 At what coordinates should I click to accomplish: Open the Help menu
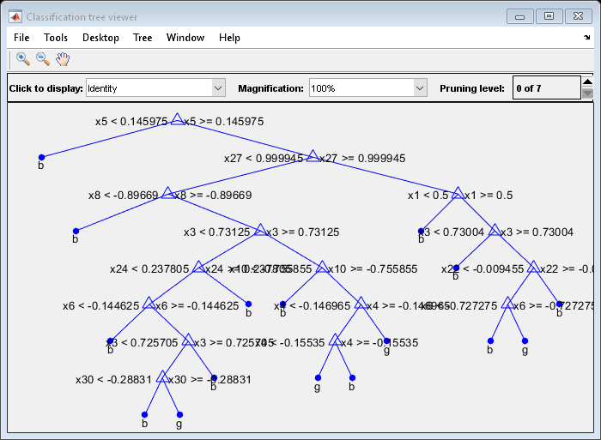click(229, 38)
